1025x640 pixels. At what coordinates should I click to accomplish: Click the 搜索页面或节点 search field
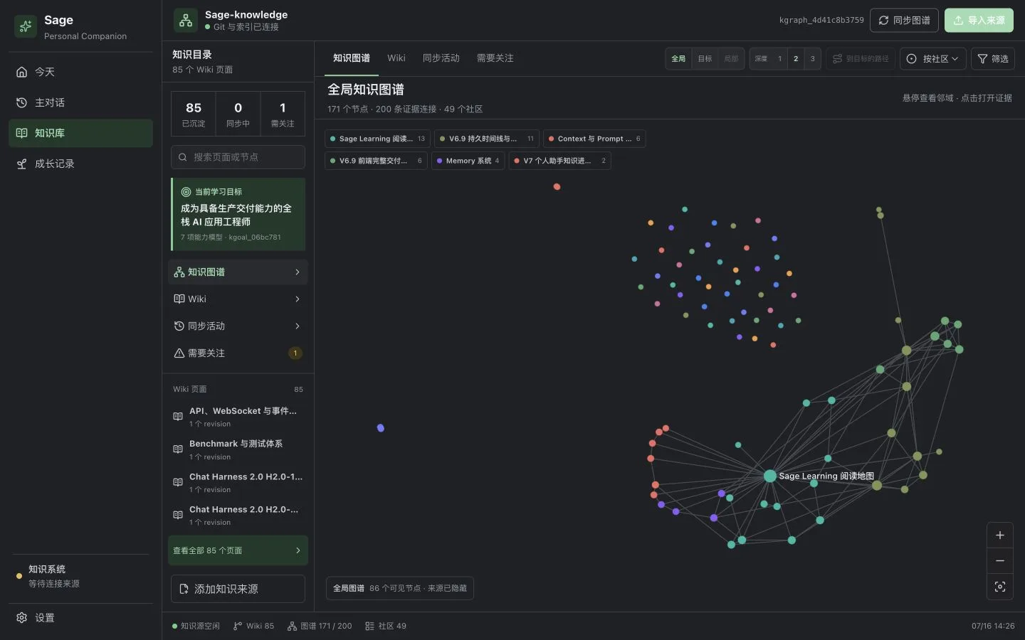pos(238,157)
